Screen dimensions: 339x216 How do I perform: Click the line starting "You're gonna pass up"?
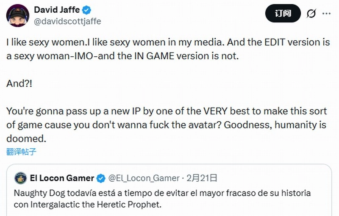tap(167, 111)
